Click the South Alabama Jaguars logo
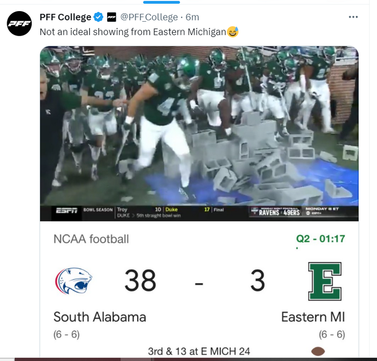 coord(74,281)
